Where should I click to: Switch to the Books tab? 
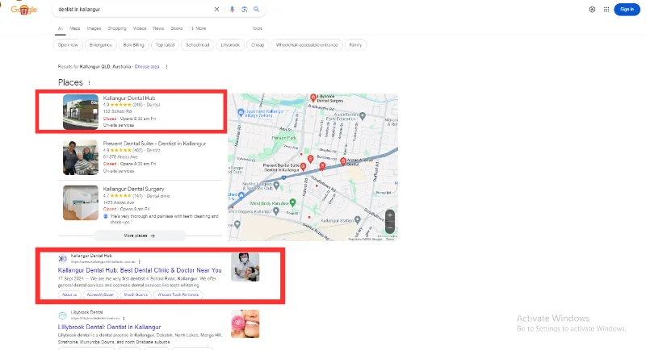177,28
